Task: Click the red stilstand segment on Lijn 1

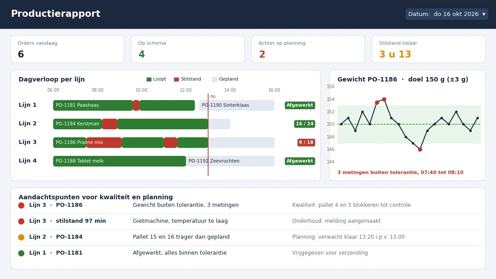Action: pyautogui.click(x=136, y=105)
